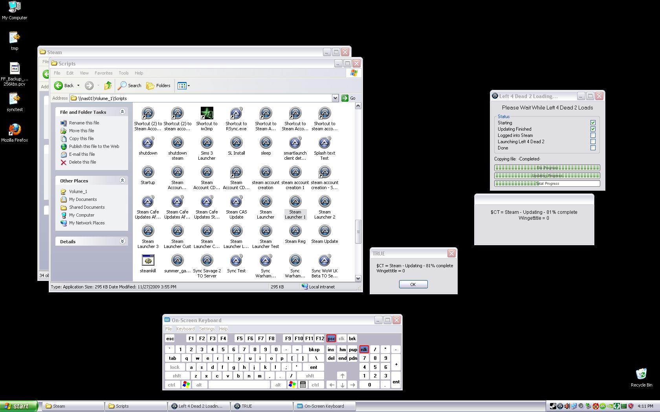Select the Splash text Test file
660x412 pixels.
coord(324,148)
